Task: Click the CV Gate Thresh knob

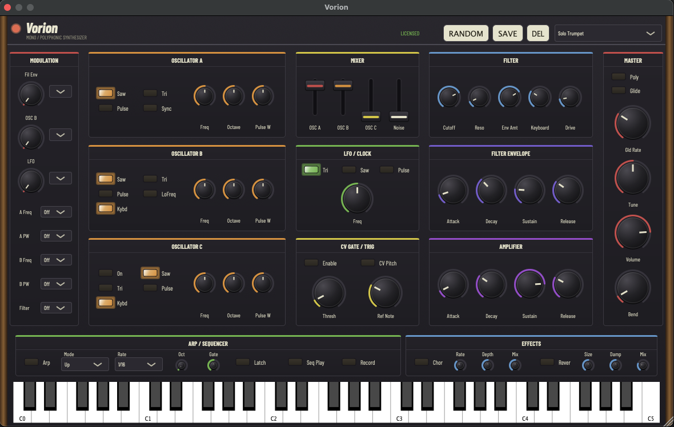Action: (329, 292)
